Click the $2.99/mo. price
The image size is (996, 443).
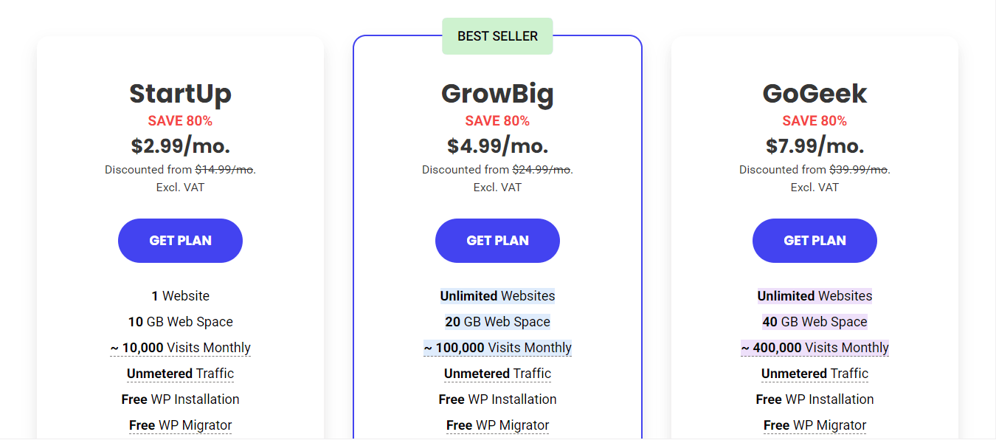180,145
